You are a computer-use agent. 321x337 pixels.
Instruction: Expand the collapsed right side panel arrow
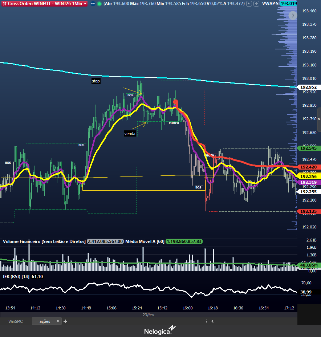coord(319,119)
